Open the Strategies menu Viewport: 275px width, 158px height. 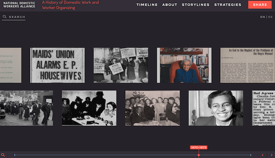point(228,5)
